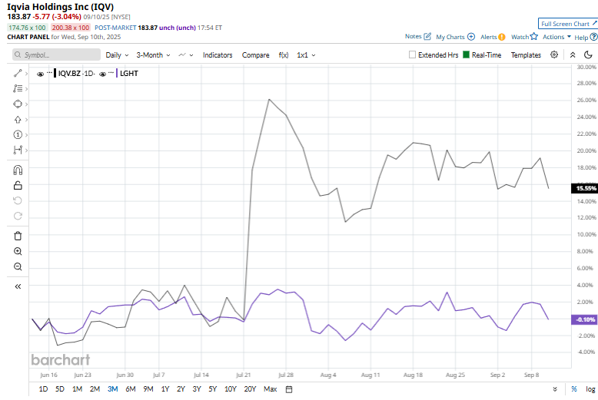Expand the trend line tool submenu arrow
598x400 pixels.
pos(26,74)
